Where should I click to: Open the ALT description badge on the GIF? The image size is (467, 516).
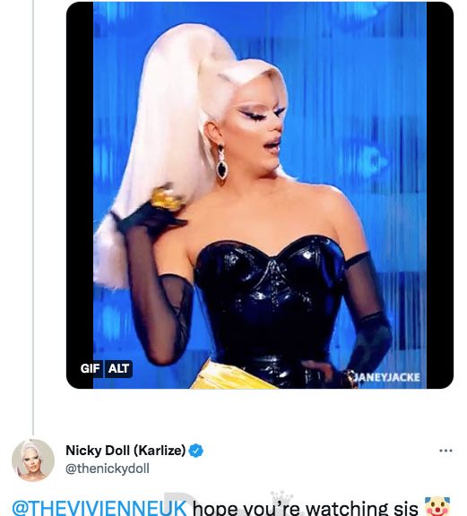(x=118, y=368)
